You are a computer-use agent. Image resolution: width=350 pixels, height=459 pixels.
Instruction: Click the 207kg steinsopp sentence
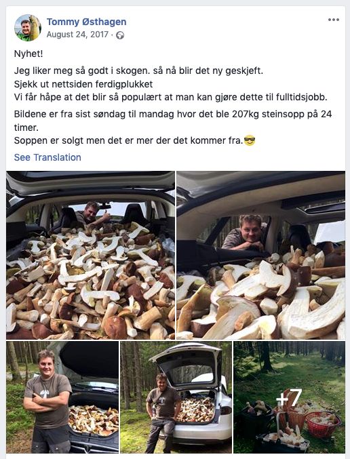pyautogui.click(x=173, y=121)
